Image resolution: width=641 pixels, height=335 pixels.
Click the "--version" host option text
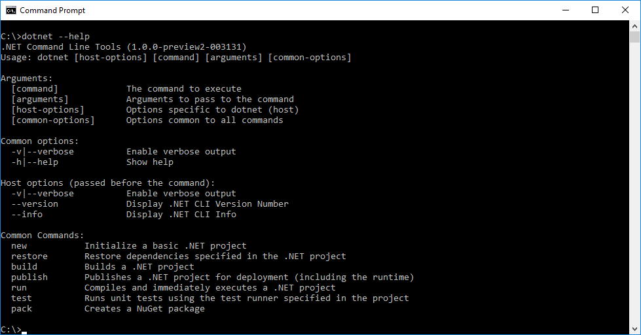pyautogui.click(x=35, y=204)
